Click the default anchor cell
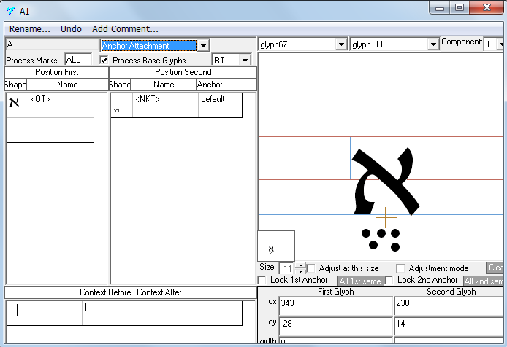The height and width of the screenshot is (347, 507). pos(220,105)
